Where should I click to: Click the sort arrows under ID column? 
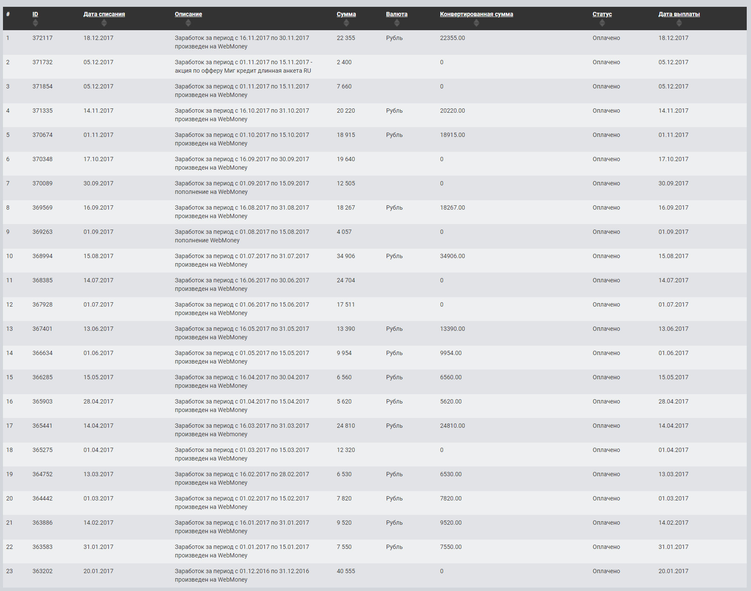(35, 23)
